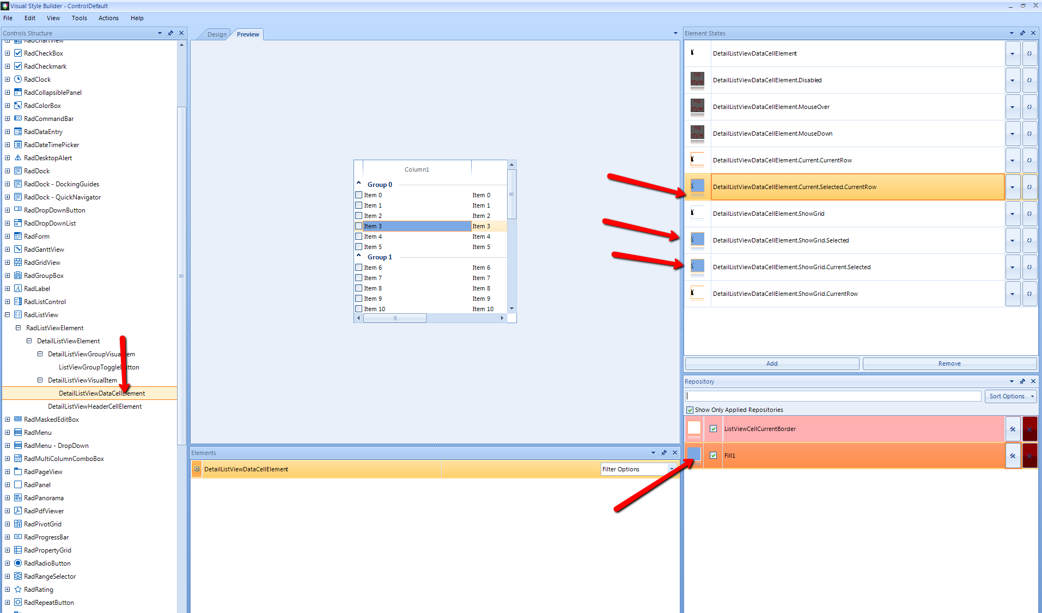The image size is (1042, 613).
Task: Click the RadClock clock icon
Action: 18,79
